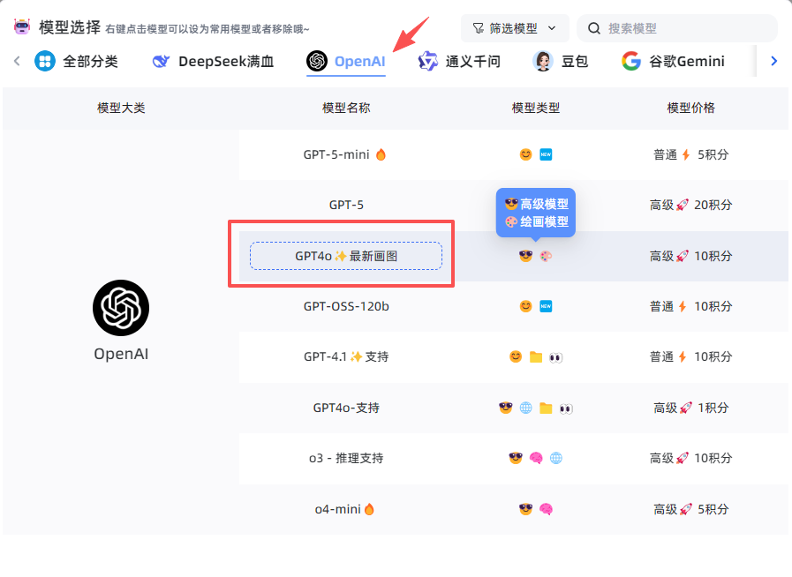Screen dimensions: 792x577
Task: Click the NEW badge in GPT-5-mini row
Action: click(546, 154)
